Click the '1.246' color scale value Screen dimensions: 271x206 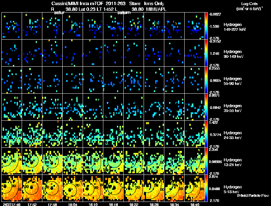pos(215,53)
